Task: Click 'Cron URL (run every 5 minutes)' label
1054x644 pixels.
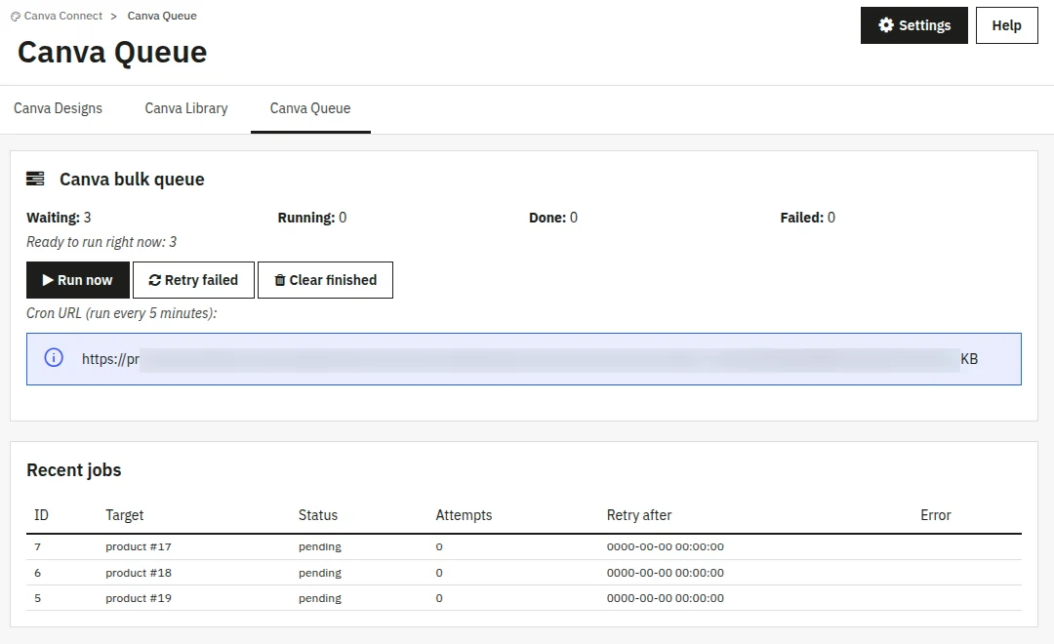Action: pyautogui.click(x=122, y=313)
